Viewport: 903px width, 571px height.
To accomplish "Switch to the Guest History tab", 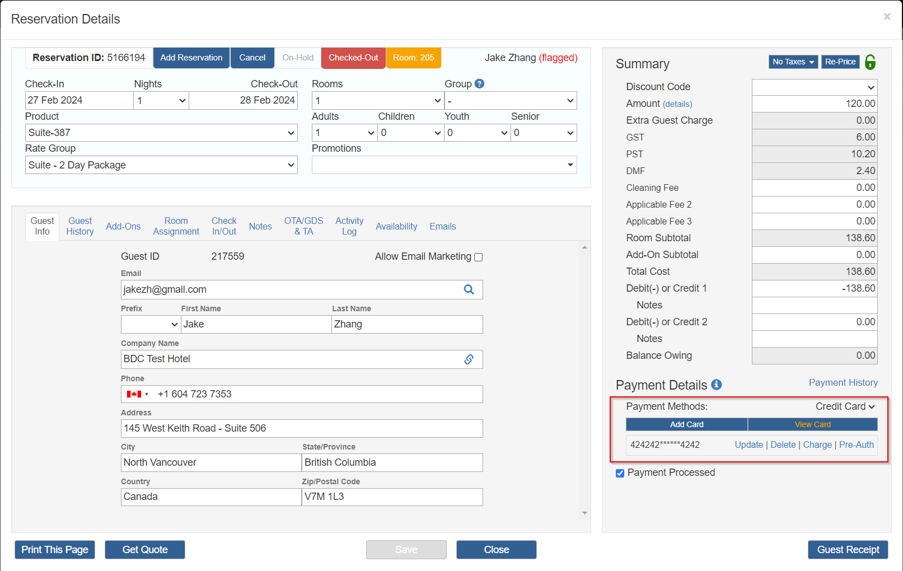I will pyautogui.click(x=80, y=226).
